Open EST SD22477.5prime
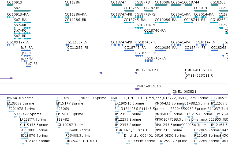This screenshot has width=228, height=145. [28, 114]
